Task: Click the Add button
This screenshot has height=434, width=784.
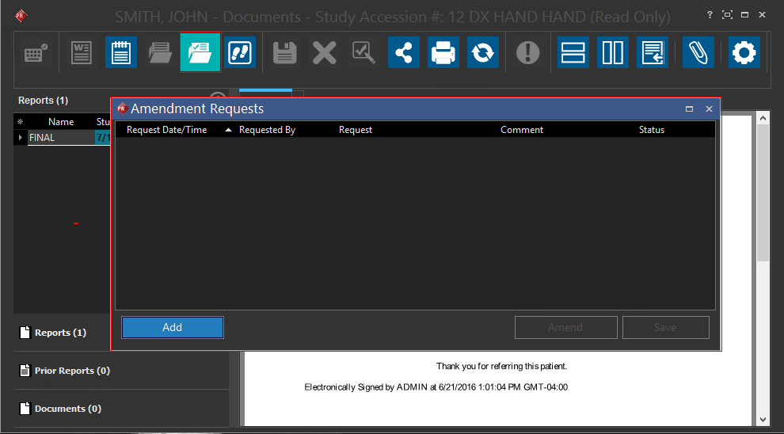Action: (173, 327)
